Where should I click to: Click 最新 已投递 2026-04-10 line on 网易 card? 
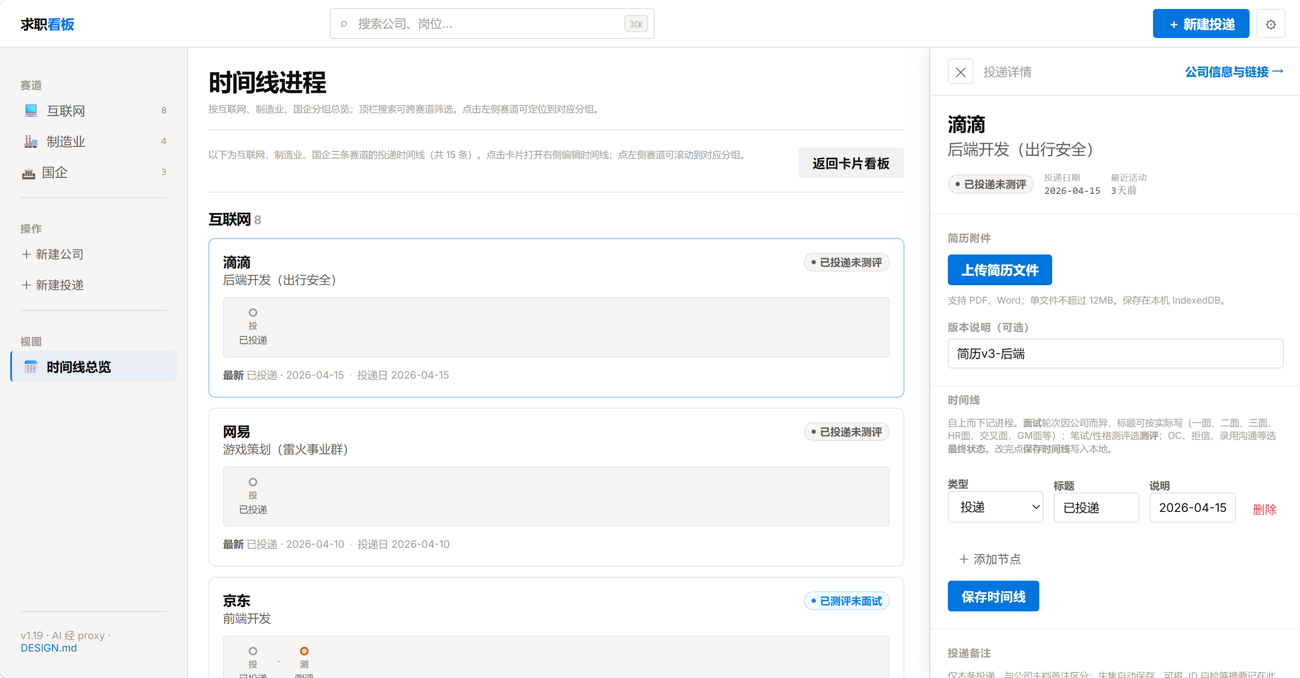335,544
